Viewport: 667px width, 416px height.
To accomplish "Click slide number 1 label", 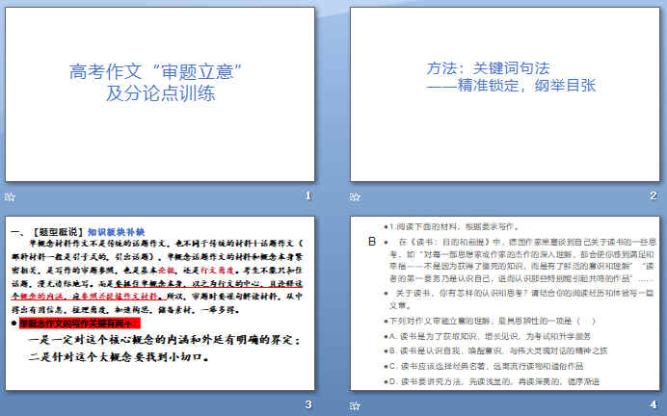I will [308, 195].
